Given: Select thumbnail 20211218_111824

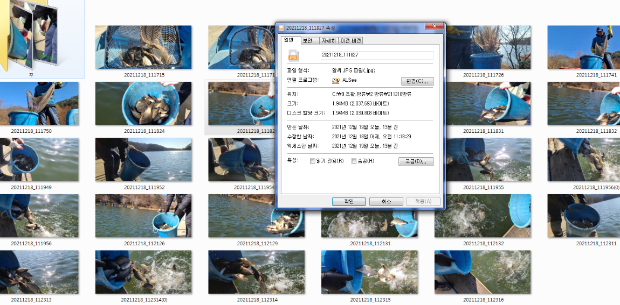Looking at the screenshot, I should (143, 103).
